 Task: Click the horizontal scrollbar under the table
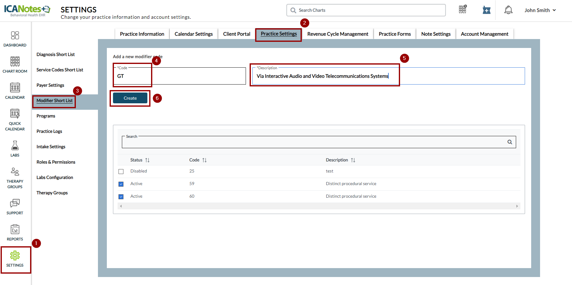[319, 206]
